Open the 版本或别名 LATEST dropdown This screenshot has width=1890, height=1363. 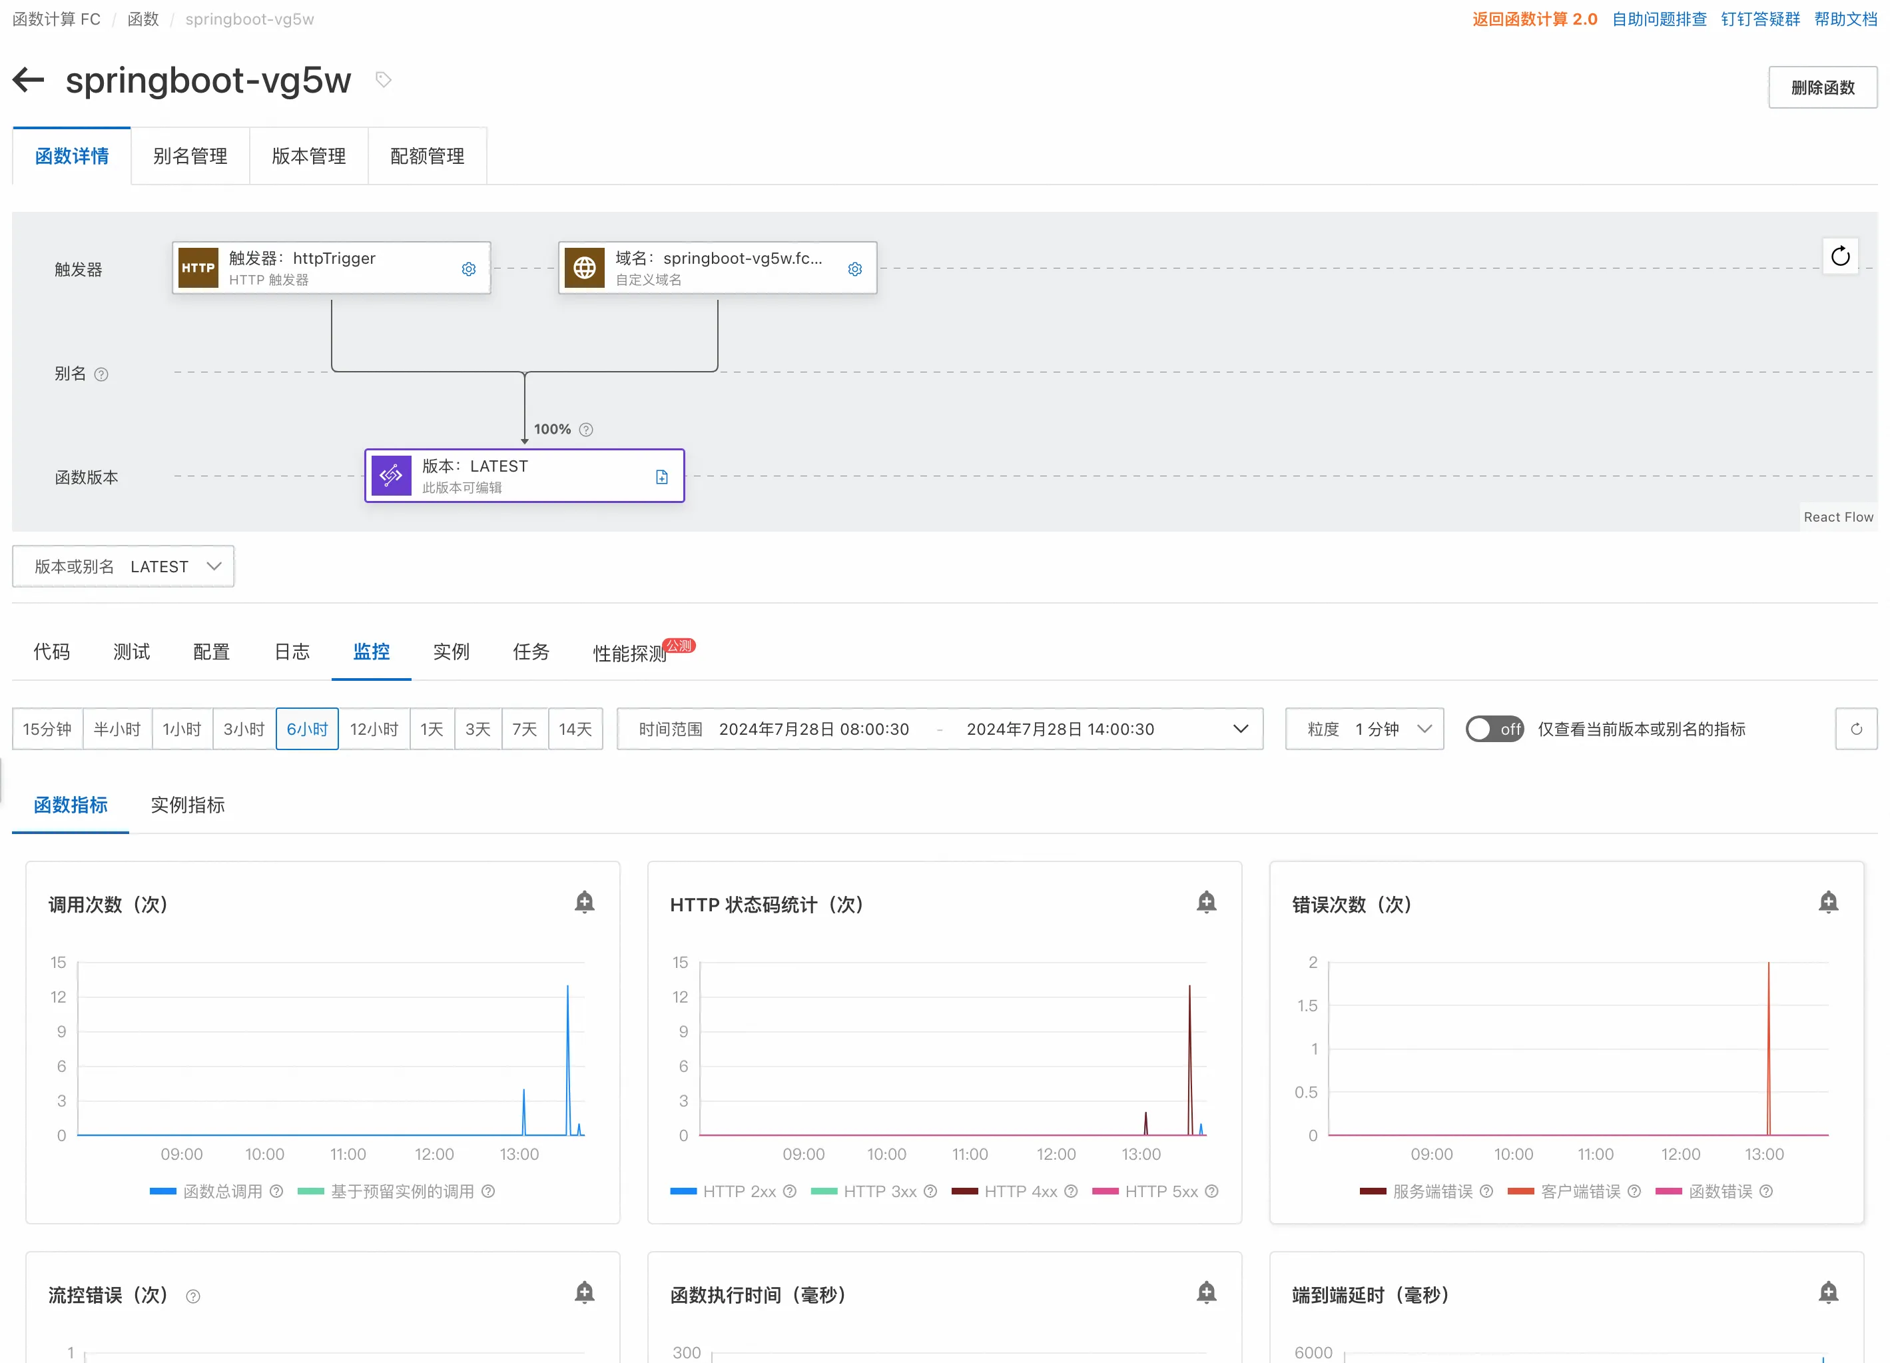123,567
